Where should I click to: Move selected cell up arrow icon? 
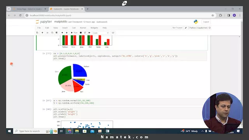click(62, 33)
